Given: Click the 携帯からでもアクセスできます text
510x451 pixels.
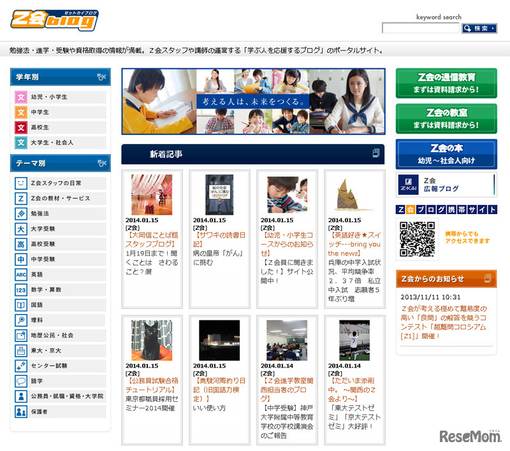Looking at the screenshot, I should (x=467, y=237).
